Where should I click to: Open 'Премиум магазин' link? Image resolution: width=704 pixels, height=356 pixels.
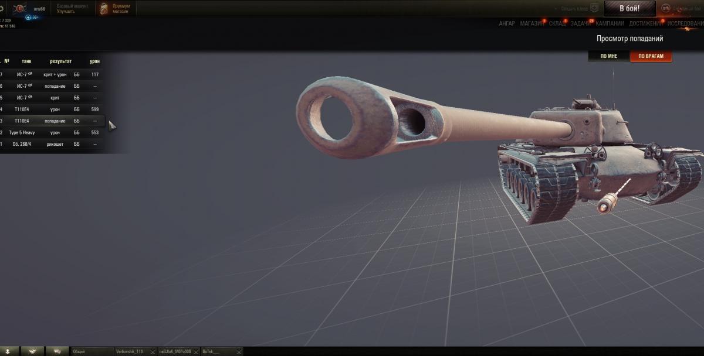tap(121, 9)
